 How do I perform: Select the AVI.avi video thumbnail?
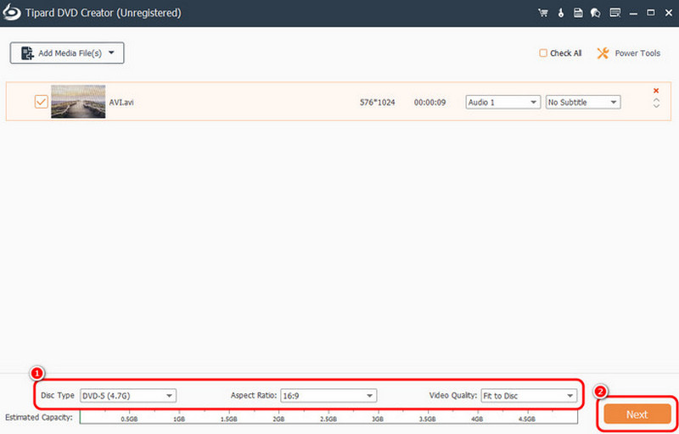point(78,102)
